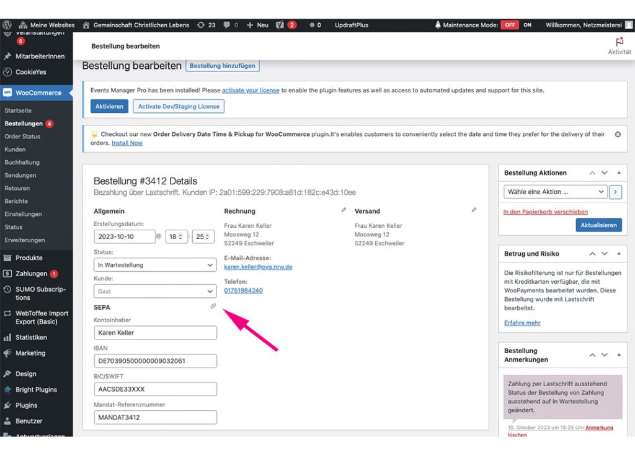The height and width of the screenshot is (455, 635).
Task: Switch Maintenance Mode to ON
Action: (x=528, y=25)
